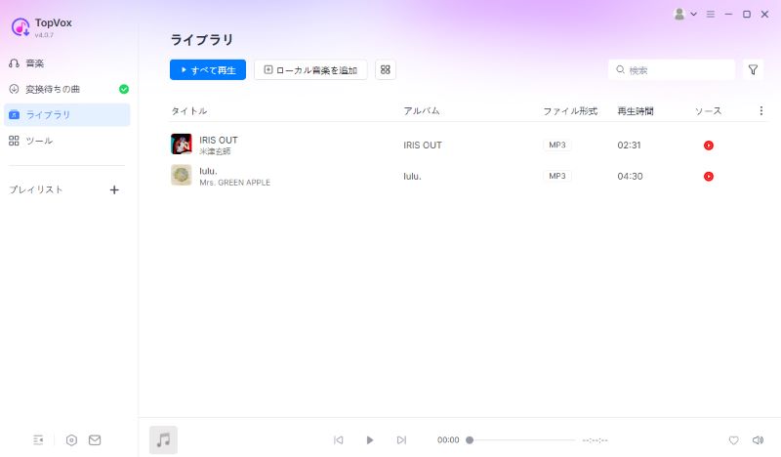The image size is (781, 457).
Task: Open lulu. album cover thumbnail
Action: [x=182, y=176]
